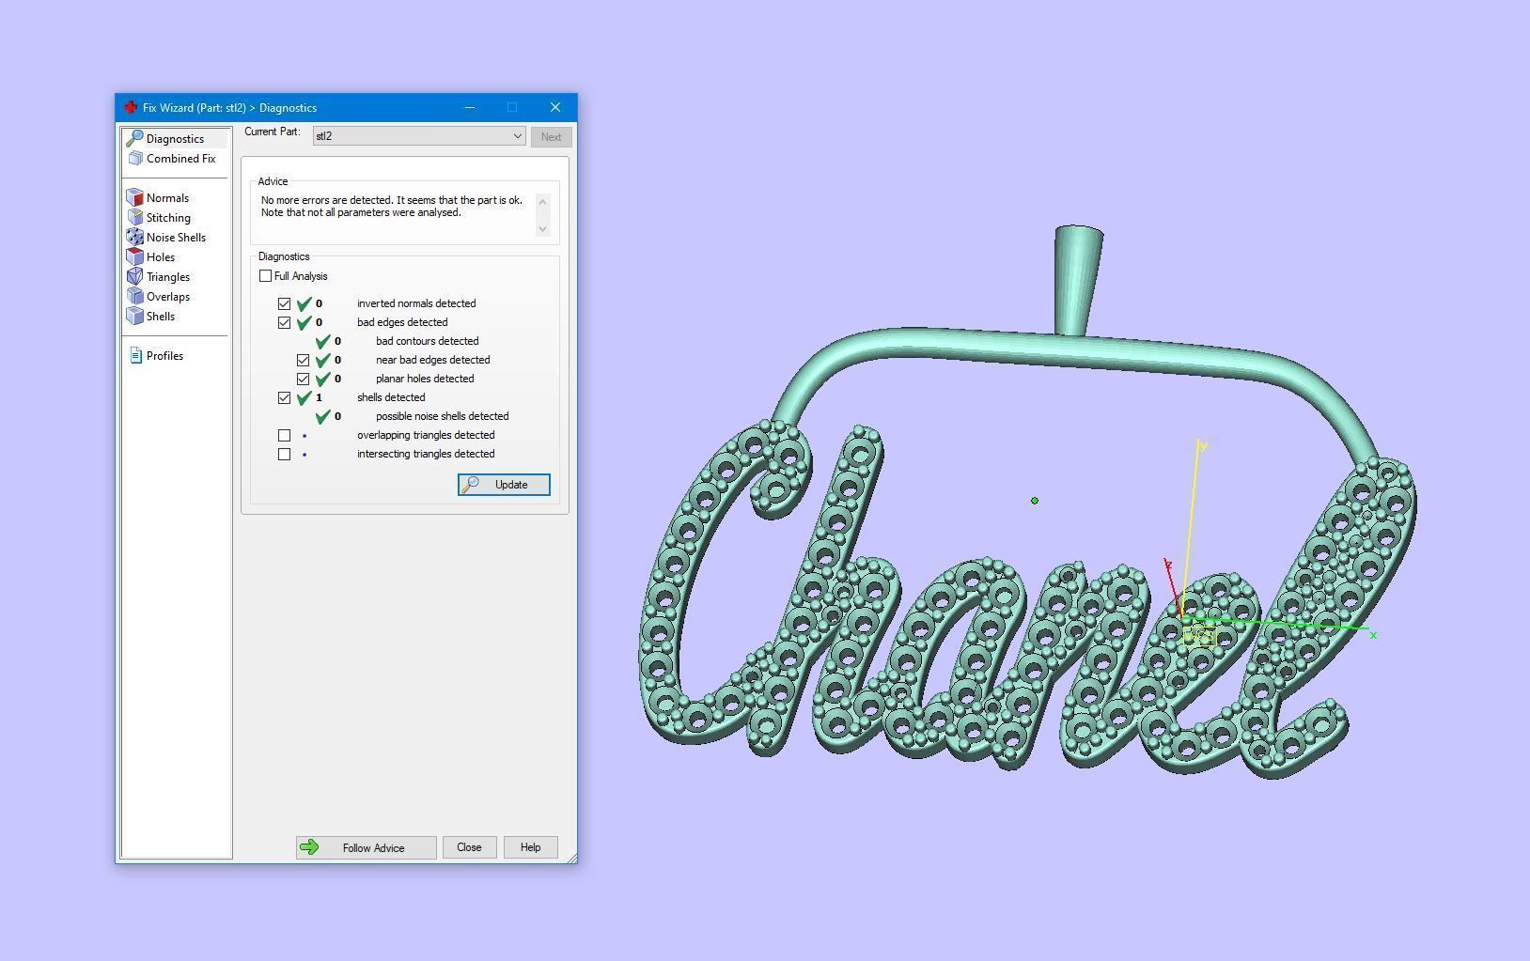The width and height of the screenshot is (1530, 961).
Task: Click the Help button
Action: (530, 847)
